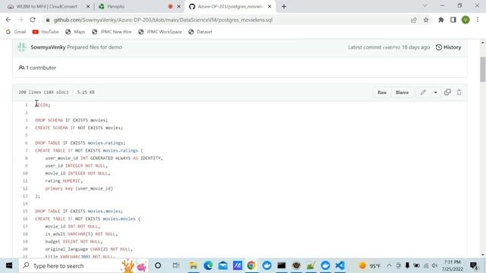Open terminal window from taskbar
486x273 pixels.
click(x=282, y=265)
